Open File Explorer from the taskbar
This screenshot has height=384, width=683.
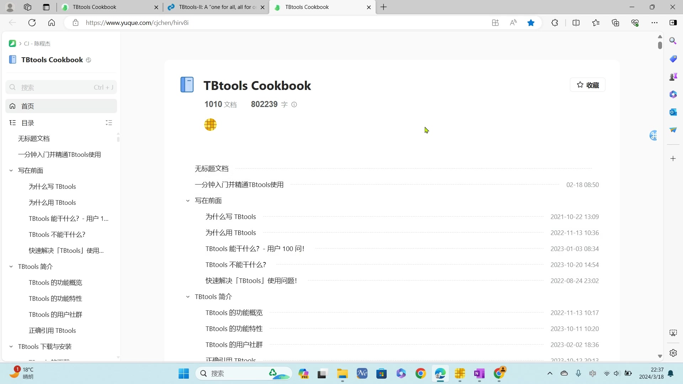(x=342, y=374)
